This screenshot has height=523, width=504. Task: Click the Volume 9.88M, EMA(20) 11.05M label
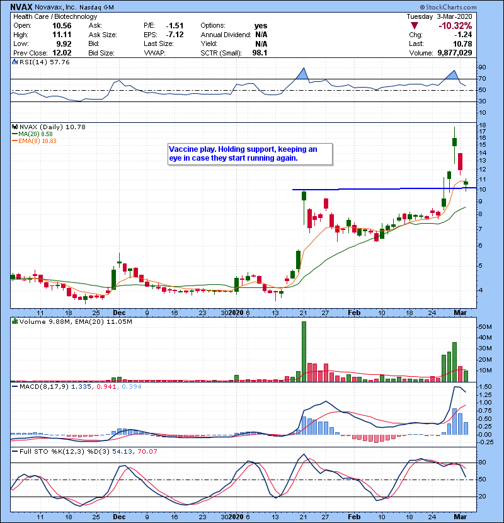point(76,321)
